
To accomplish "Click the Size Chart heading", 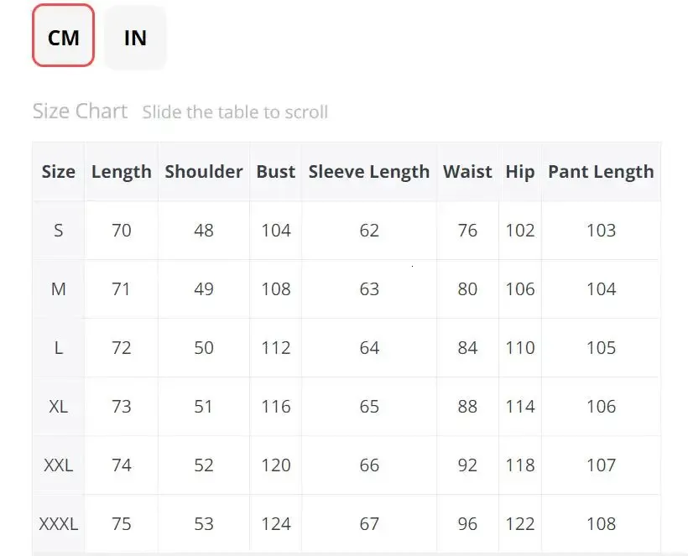I will 80,112.
